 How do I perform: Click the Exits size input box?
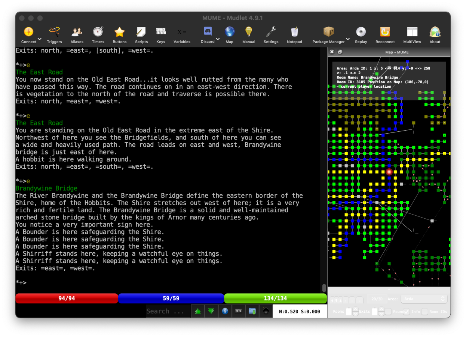[x=375, y=312]
